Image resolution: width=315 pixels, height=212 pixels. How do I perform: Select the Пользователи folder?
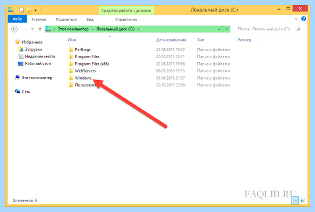pyautogui.click(x=86, y=85)
